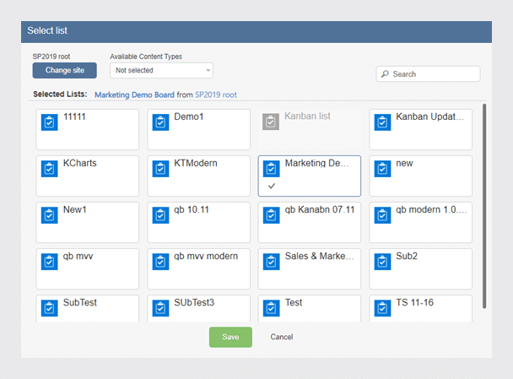Viewport: 513px width, 379px height.
Task: Click the list grid vertical scrollbar
Action: point(484,206)
